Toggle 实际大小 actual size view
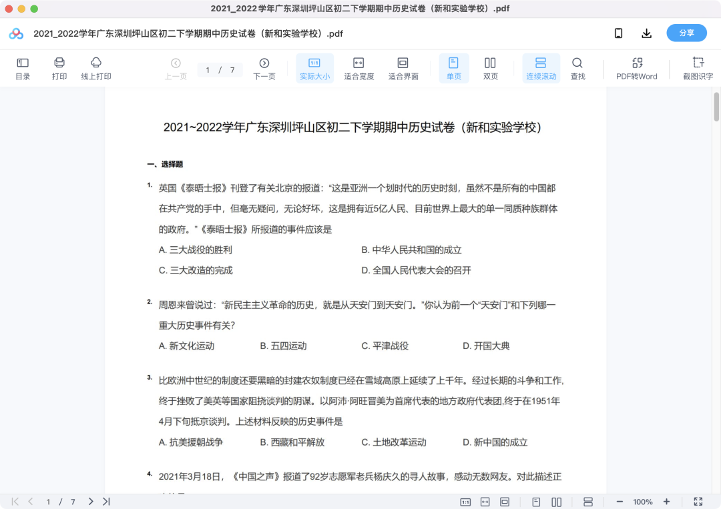Image resolution: width=721 pixels, height=509 pixels. pyautogui.click(x=314, y=69)
